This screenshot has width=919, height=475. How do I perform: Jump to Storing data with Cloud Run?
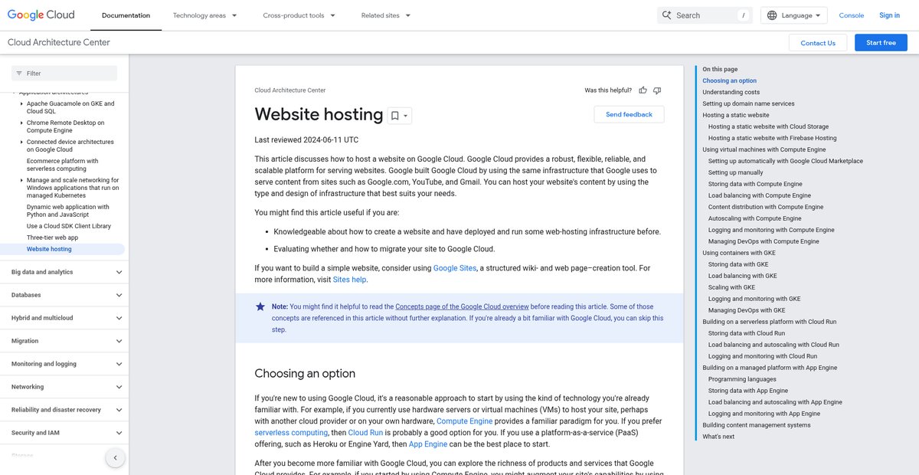click(x=747, y=333)
